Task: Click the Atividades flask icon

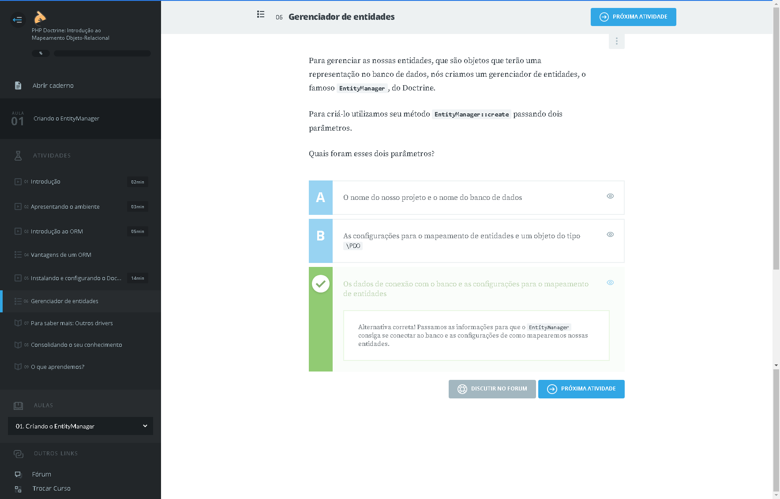Action: point(18,156)
